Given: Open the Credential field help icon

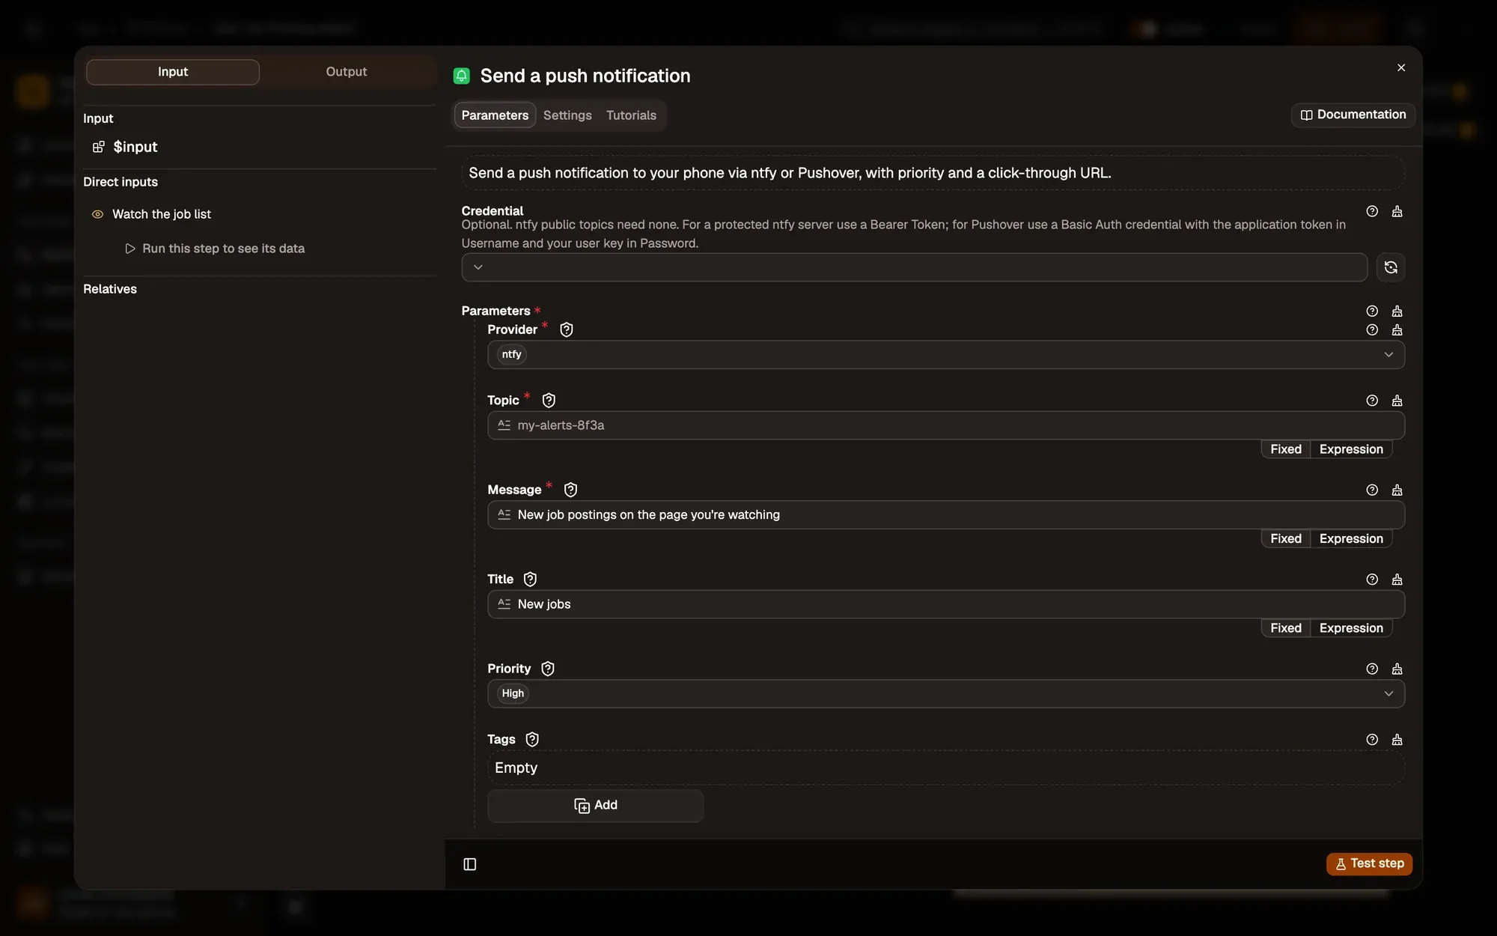Looking at the screenshot, I should [x=1371, y=211].
